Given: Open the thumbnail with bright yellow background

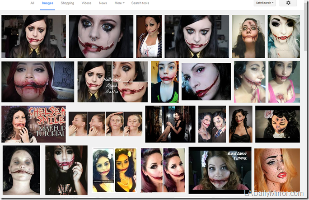Looking at the screenshot, I should coord(164,82).
